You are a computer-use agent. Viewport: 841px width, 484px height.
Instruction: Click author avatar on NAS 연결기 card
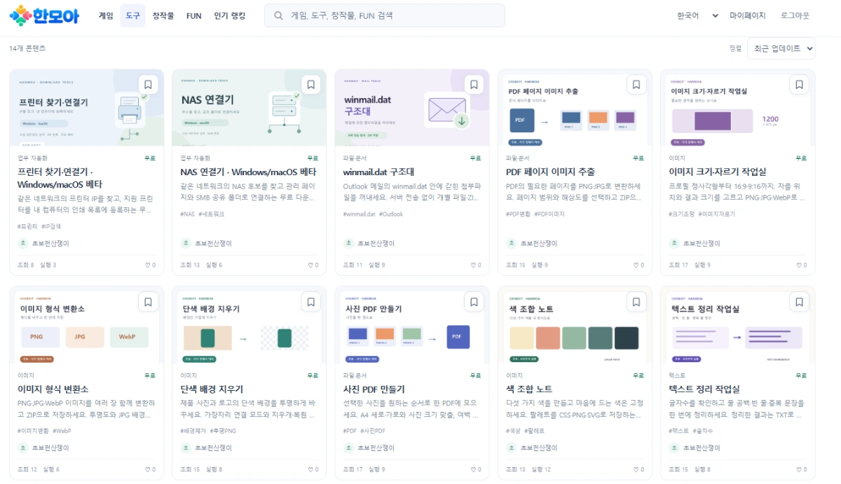pyautogui.click(x=186, y=243)
